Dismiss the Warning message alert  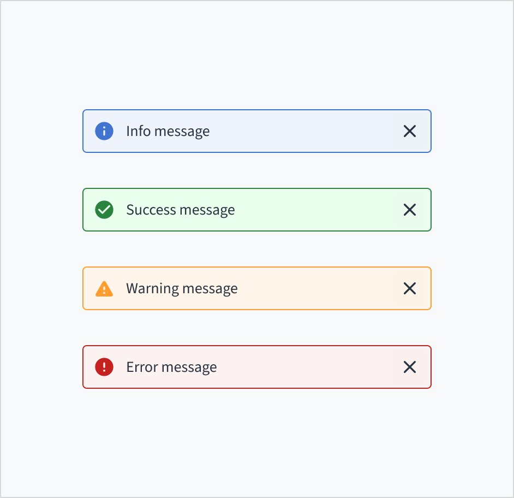410,288
